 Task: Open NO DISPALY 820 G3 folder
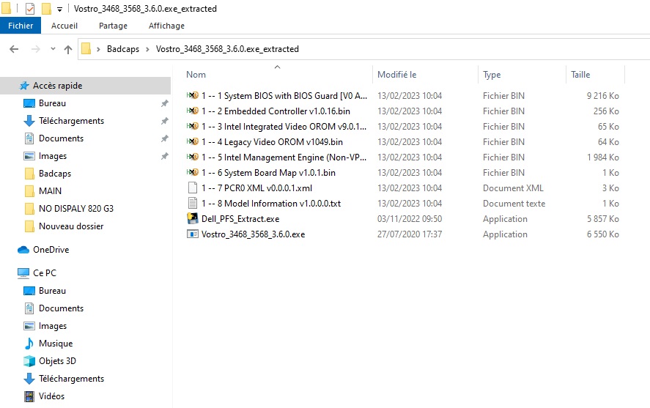coord(76,209)
